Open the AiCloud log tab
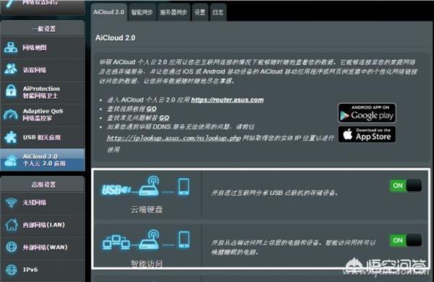The image size is (434, 282). tap(218, 12)
